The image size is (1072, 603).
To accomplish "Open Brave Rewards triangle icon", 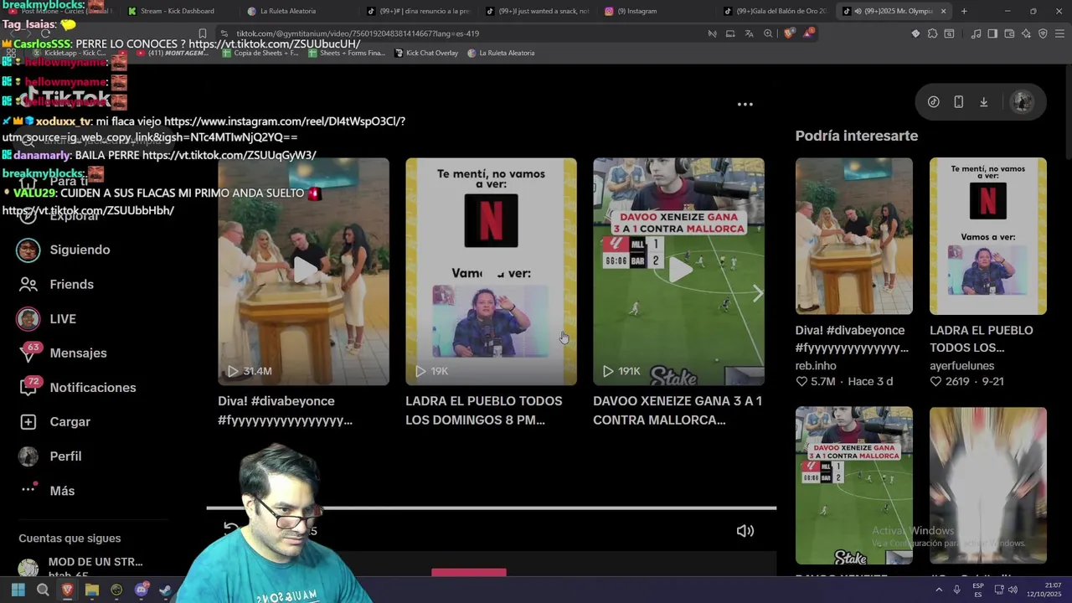I will click(808, 33).
